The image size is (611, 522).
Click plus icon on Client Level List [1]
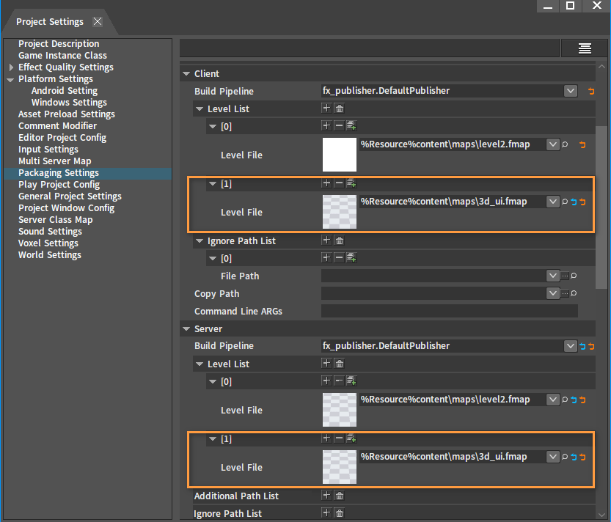(326, 183)
